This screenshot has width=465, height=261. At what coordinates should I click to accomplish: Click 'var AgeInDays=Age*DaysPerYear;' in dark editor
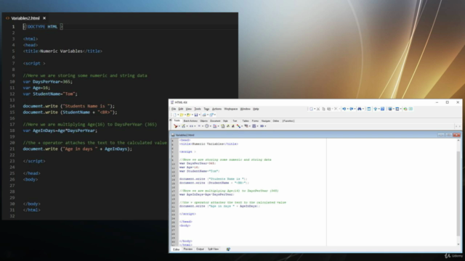60,130
